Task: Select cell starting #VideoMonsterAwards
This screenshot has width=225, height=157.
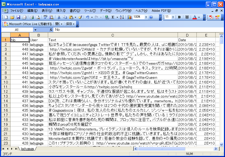Action: [113, 59]
